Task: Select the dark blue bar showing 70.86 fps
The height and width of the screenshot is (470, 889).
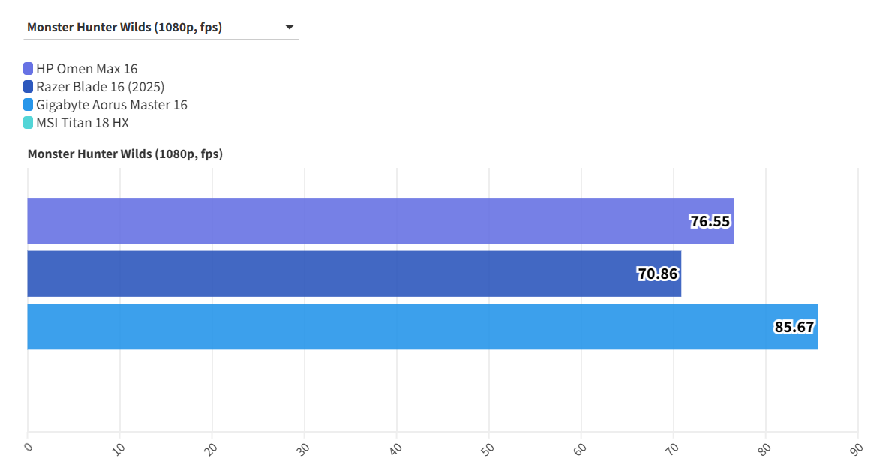Action: click(353, 274)
